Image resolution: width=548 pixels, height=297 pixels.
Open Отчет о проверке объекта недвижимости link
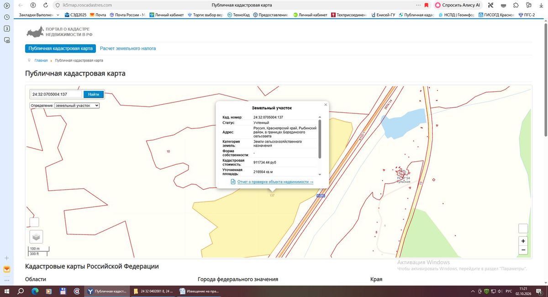point(275,182)
